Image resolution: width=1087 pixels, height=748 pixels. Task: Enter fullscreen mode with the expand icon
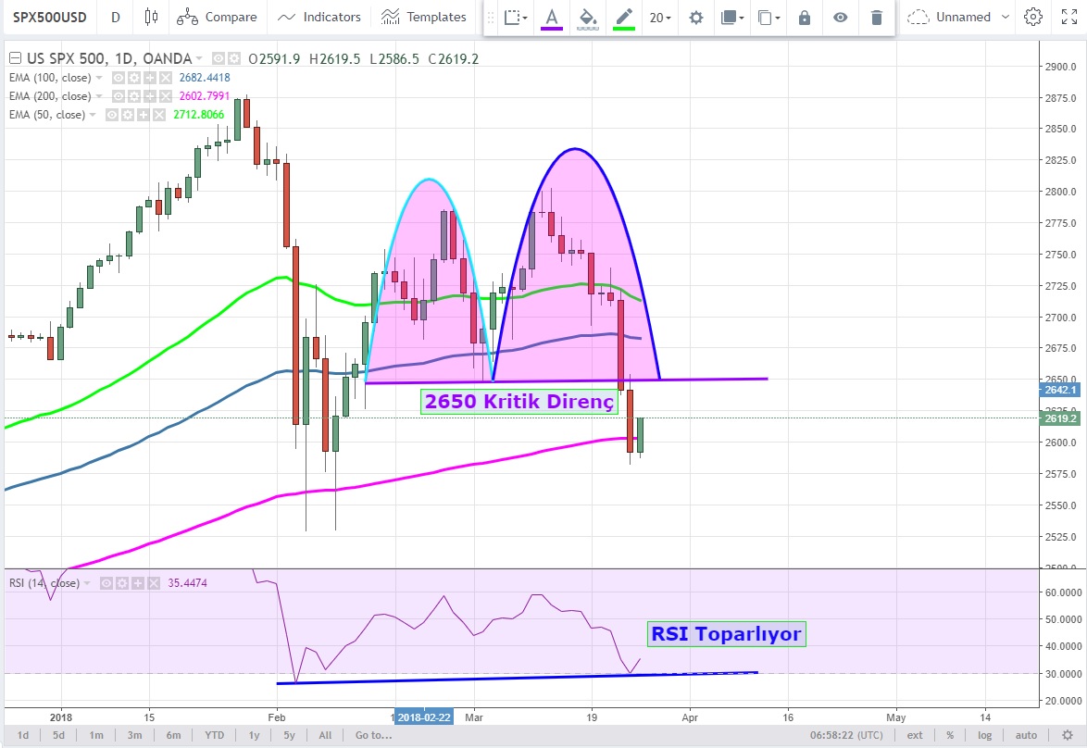(x=1070, y=17)
